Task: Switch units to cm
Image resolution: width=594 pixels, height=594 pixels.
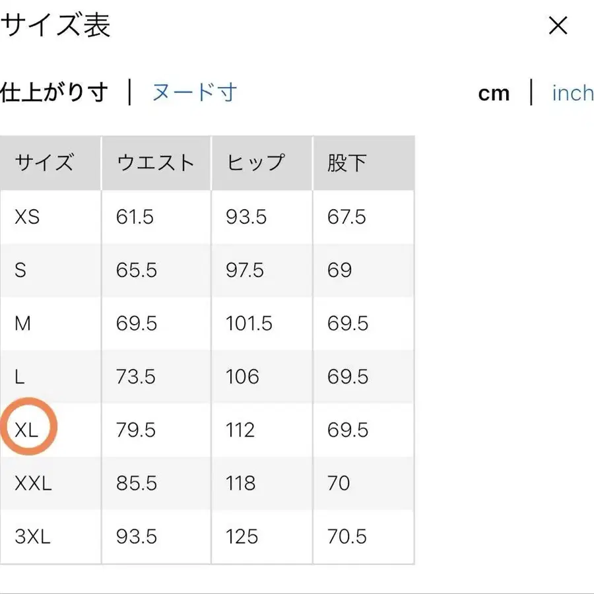Action: click(x=494, y=93)
